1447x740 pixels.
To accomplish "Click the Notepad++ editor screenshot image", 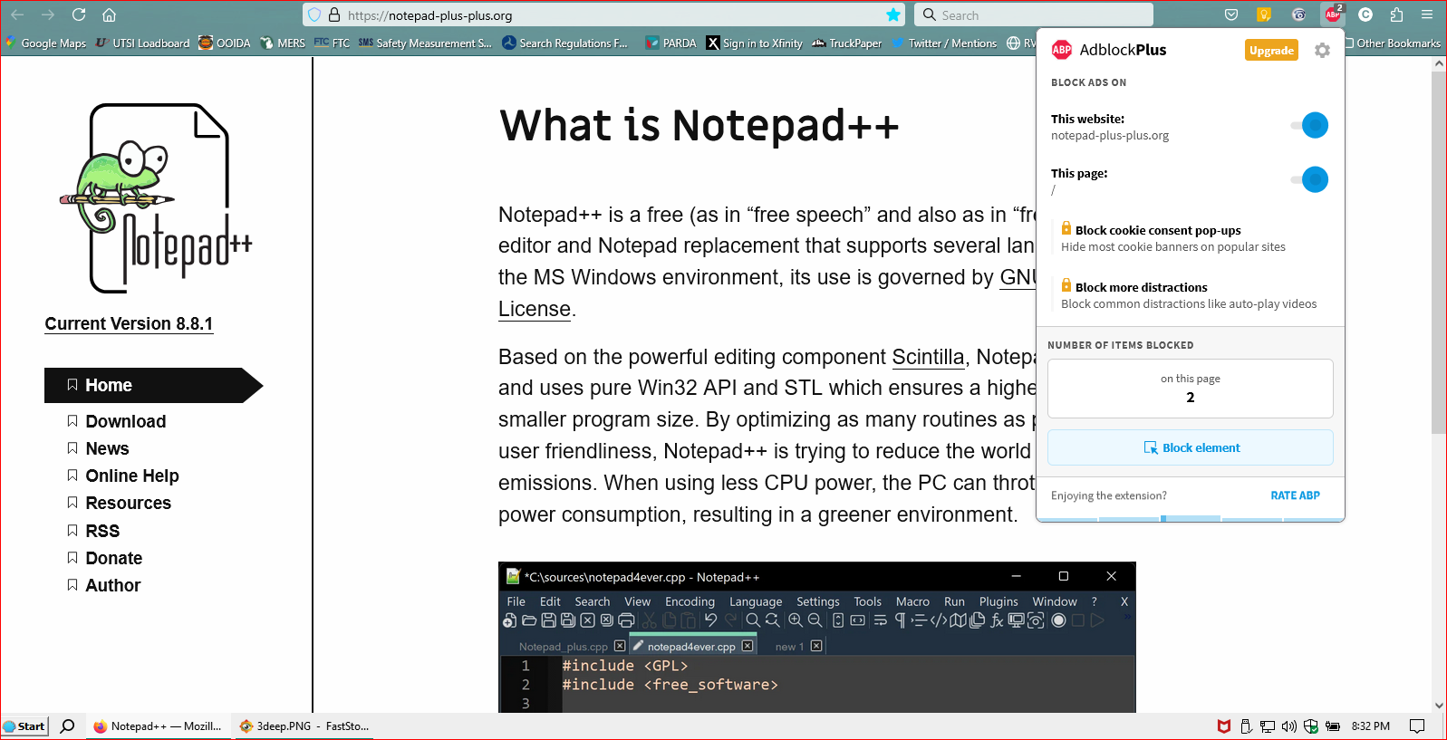I will 816,638.
